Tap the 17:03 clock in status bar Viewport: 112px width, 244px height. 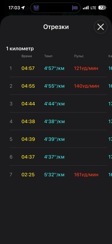click(14, 8)
